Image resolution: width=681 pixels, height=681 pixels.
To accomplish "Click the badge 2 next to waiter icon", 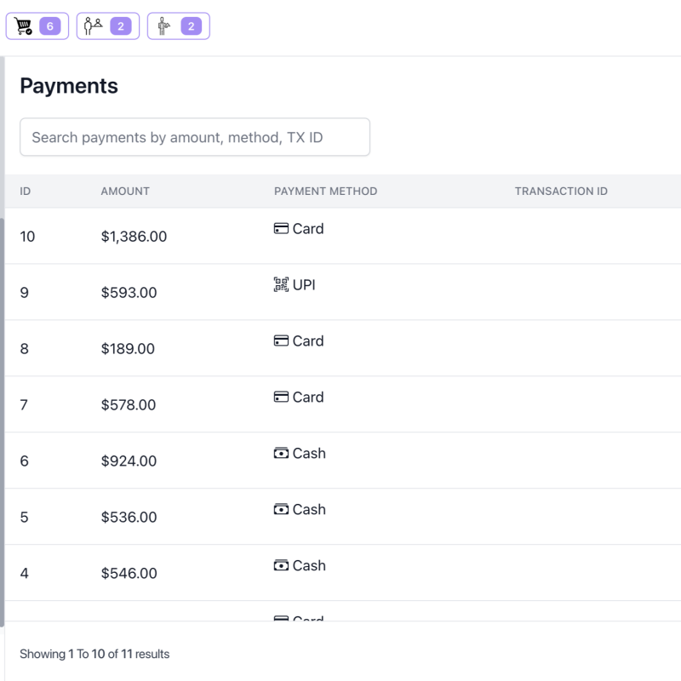I will pos(191,26).
